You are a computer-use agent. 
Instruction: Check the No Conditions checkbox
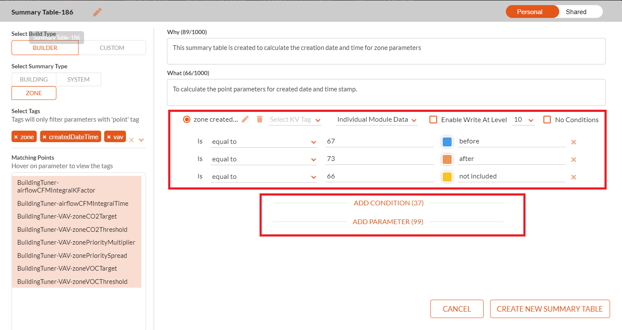pos(547,120)
